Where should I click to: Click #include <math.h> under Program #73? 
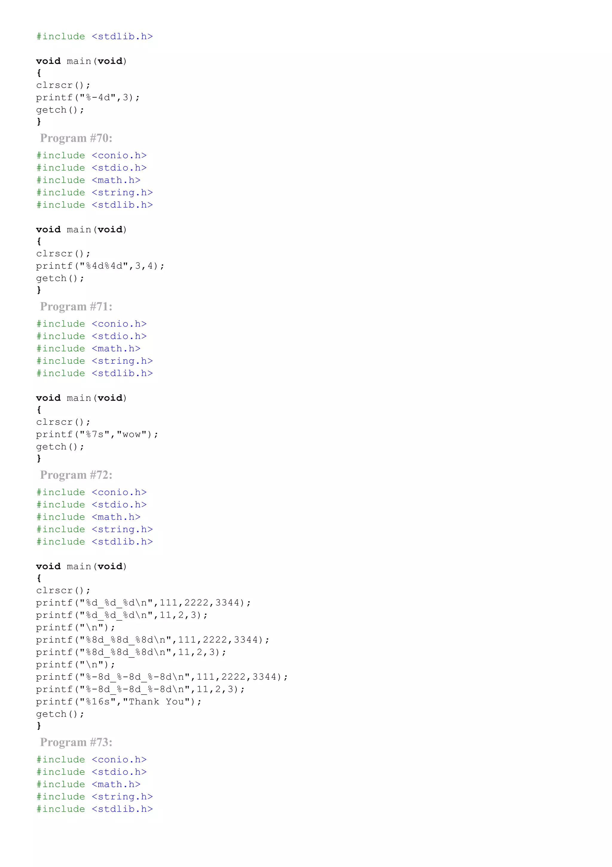coord(88,785)
